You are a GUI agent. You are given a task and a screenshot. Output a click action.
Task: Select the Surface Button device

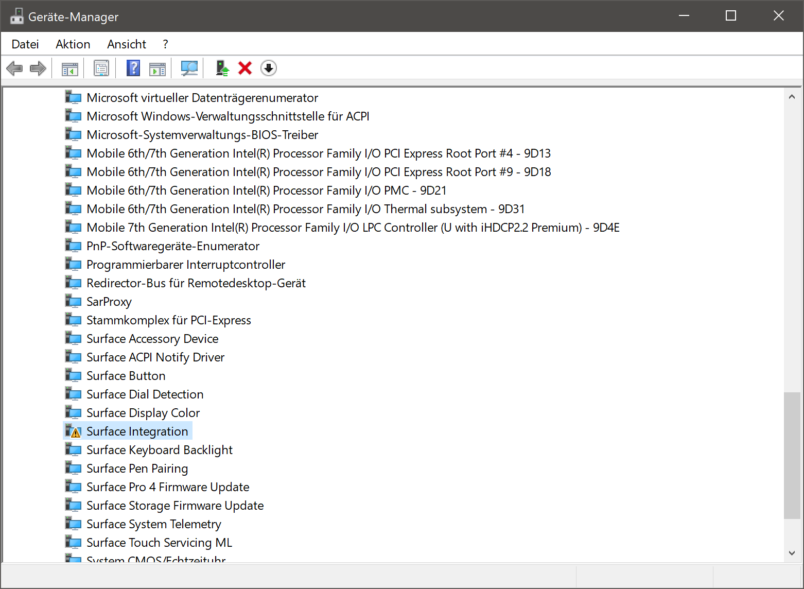tap(126, 376)
